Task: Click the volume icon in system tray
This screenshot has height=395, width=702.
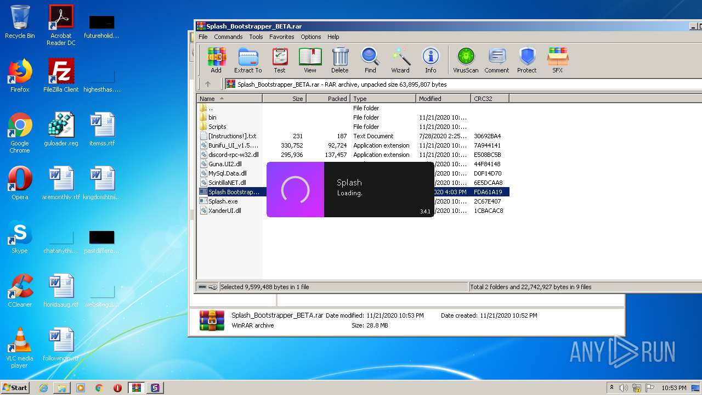Action: point(624,388)
